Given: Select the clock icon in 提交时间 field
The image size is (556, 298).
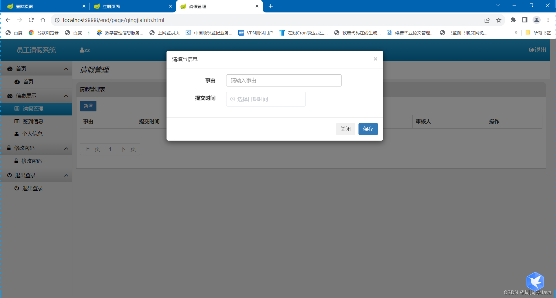Looking at the screenshot, I should [x=233, y=99].
